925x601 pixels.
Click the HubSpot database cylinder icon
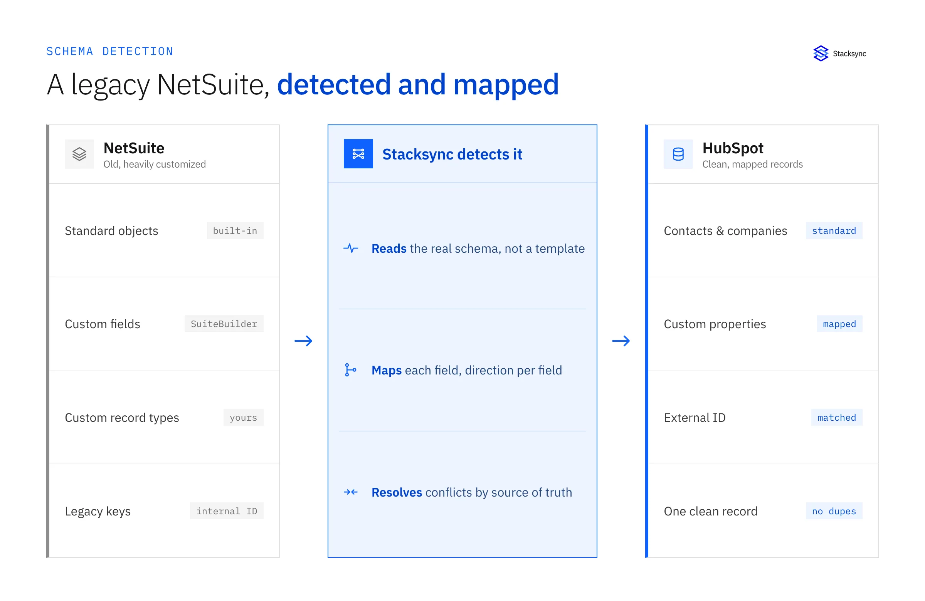coord(678,154)
